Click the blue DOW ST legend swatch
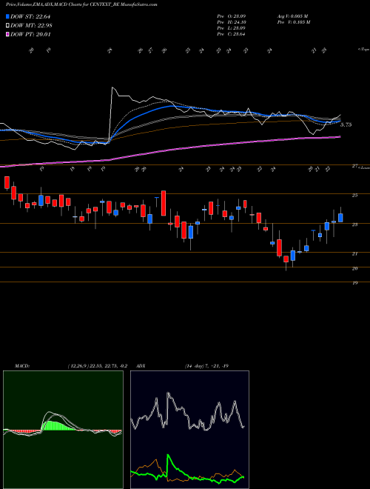 tap(8, 16)
